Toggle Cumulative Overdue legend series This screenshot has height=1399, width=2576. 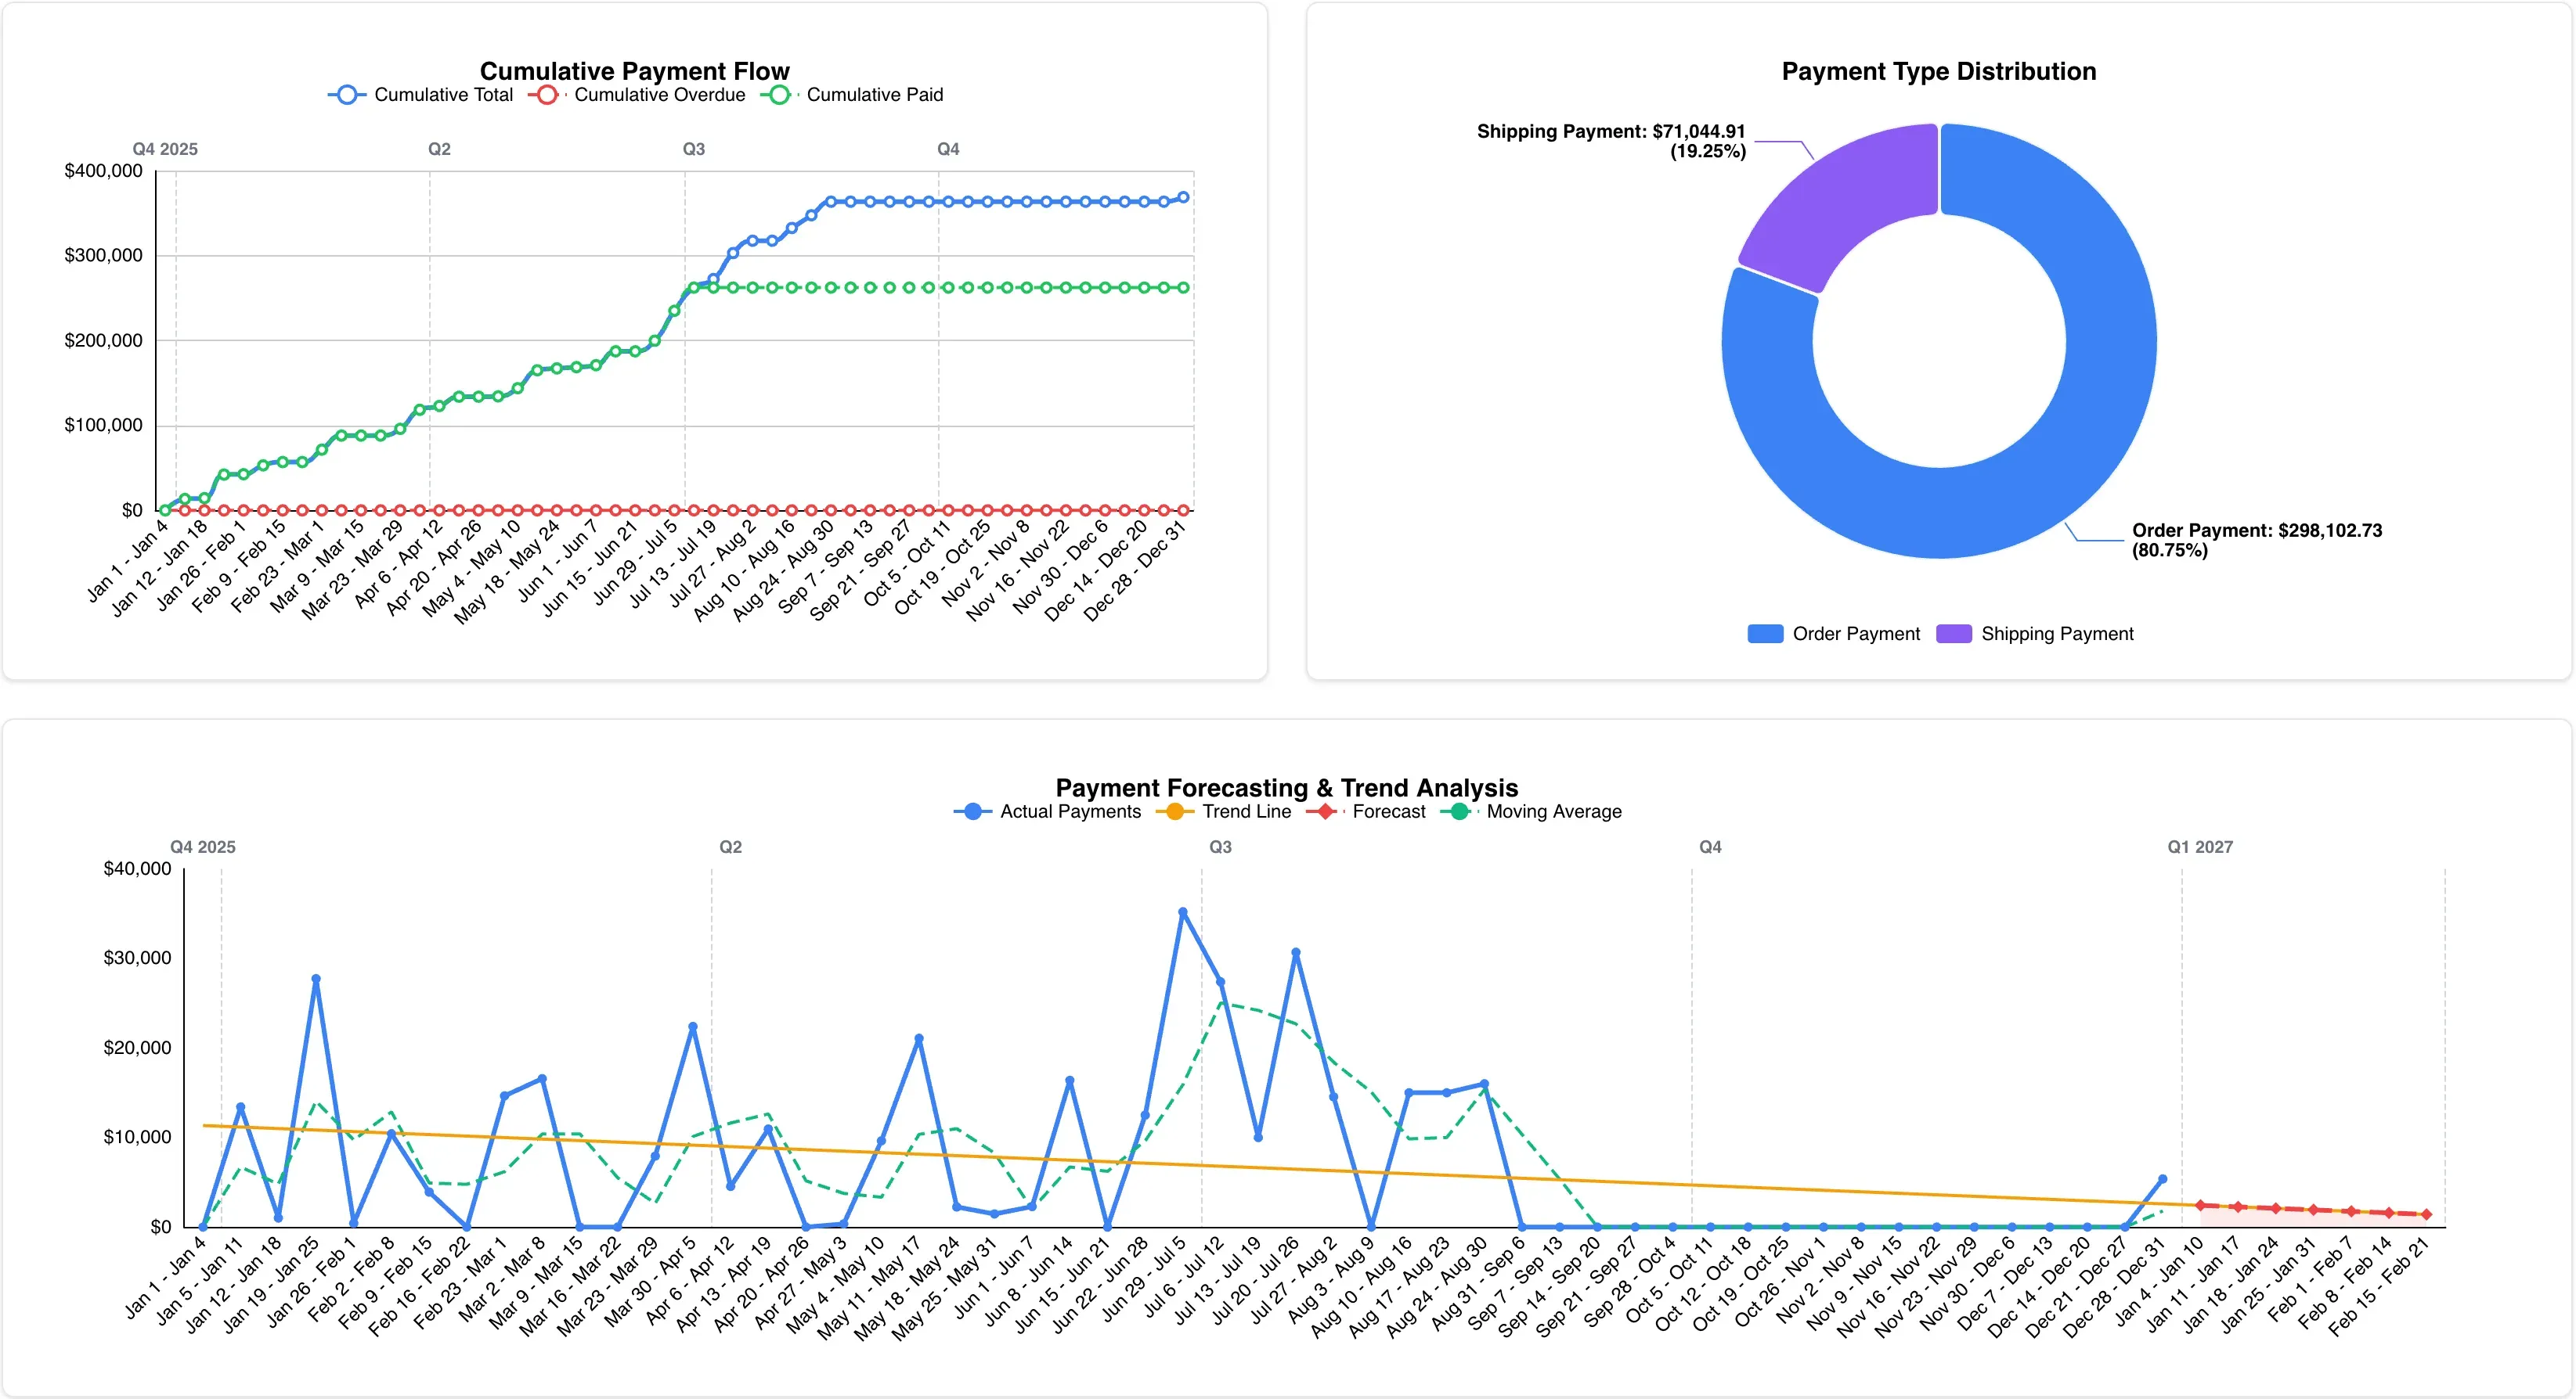click(x=637, y=95)
